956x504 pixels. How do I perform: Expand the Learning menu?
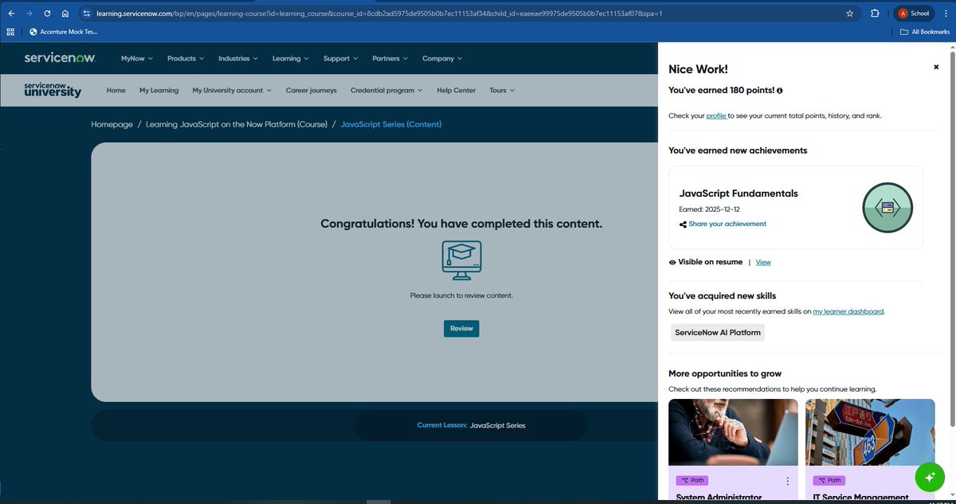point(291,58)
